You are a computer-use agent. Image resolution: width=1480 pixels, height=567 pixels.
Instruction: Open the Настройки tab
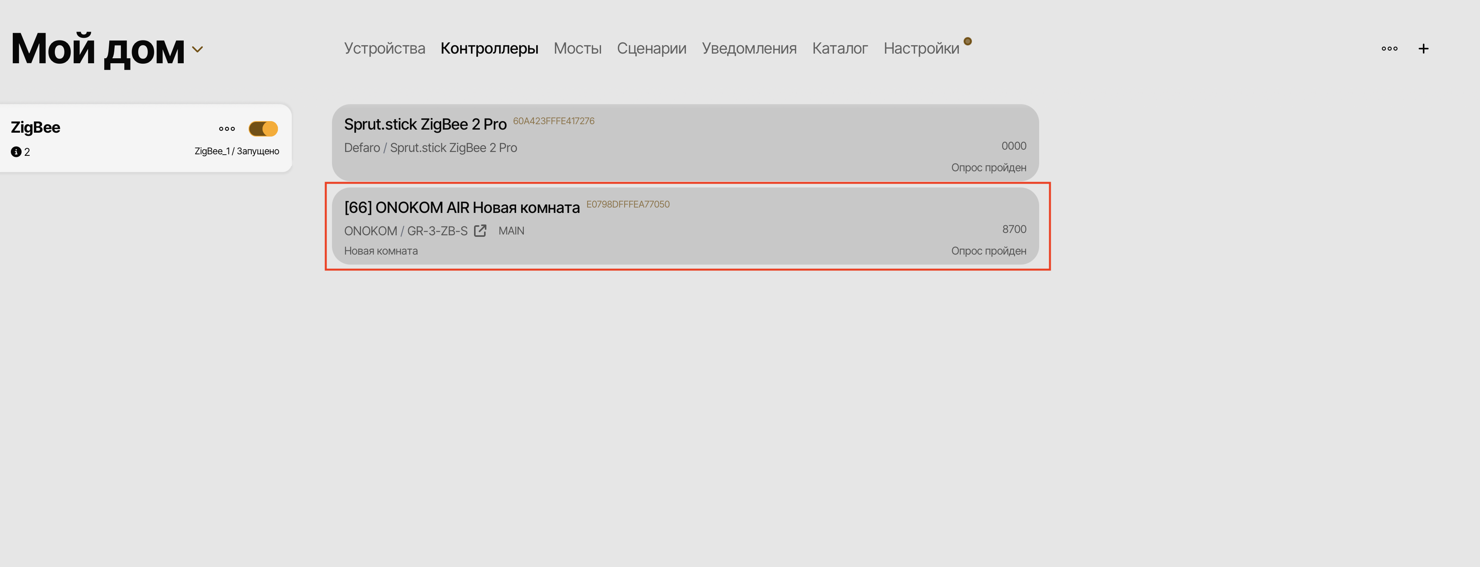coord(921,49)
